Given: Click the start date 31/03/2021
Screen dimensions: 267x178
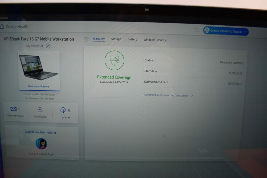Looking at the screenshot, I should (x=235, y=73).
